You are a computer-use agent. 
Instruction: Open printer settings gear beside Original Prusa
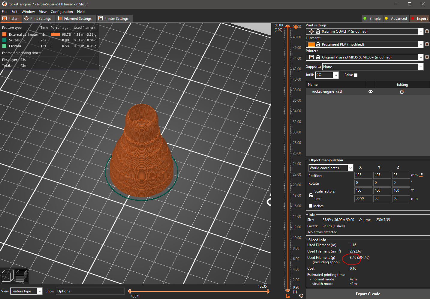427,57
